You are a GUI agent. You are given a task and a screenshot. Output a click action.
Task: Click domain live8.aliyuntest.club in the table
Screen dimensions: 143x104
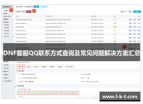21,41
